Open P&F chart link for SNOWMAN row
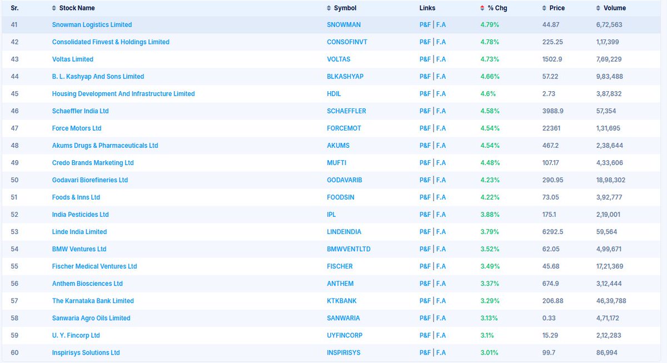The image size is (667, 363). click(x=425, y=24)
